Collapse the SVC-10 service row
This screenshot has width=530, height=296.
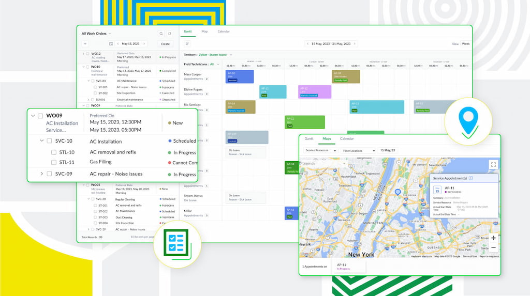(41, 141)
